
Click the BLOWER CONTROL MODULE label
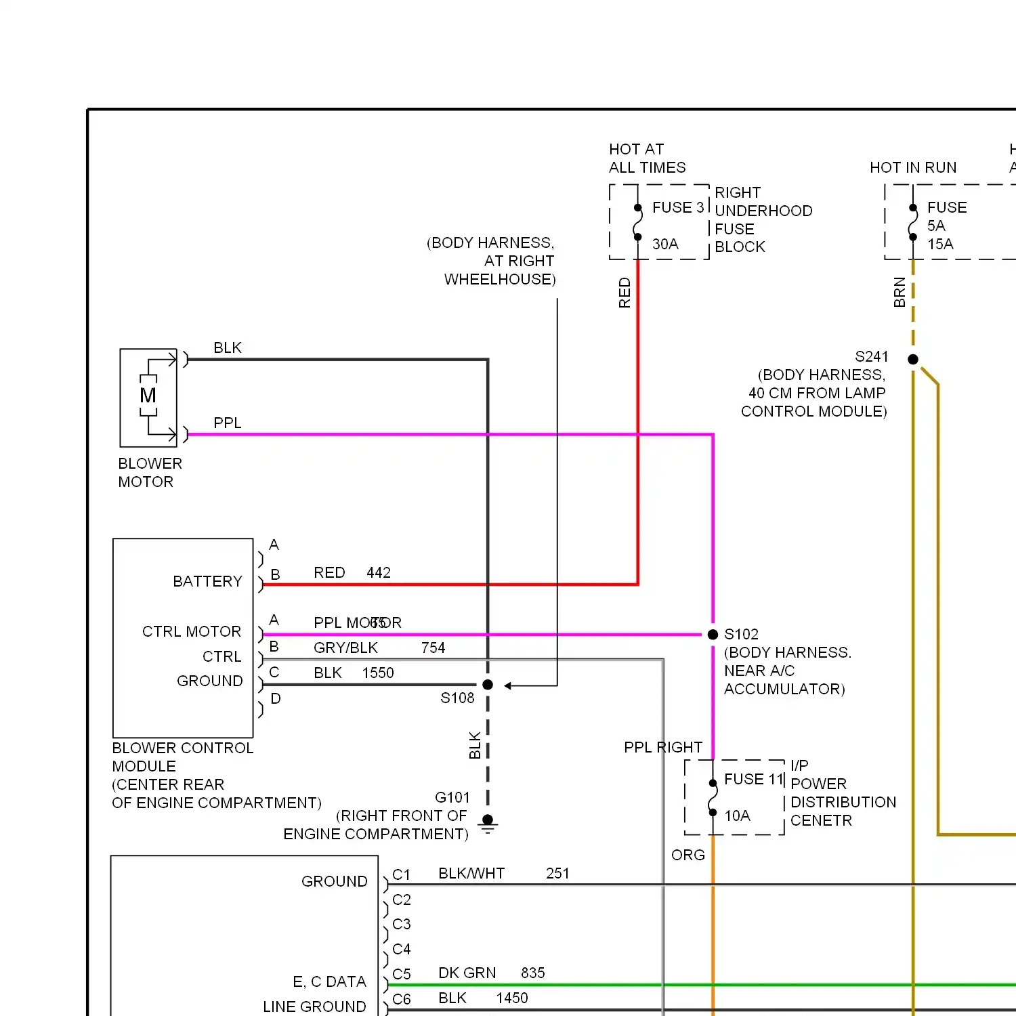pos(183,757)
